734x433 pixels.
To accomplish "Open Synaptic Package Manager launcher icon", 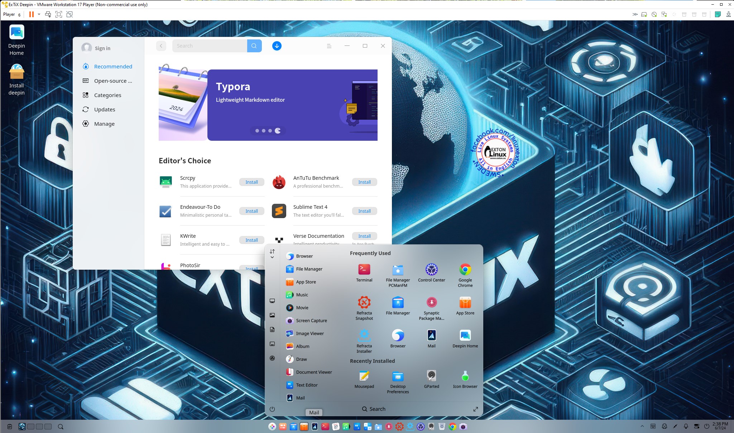I will (431, 308).
